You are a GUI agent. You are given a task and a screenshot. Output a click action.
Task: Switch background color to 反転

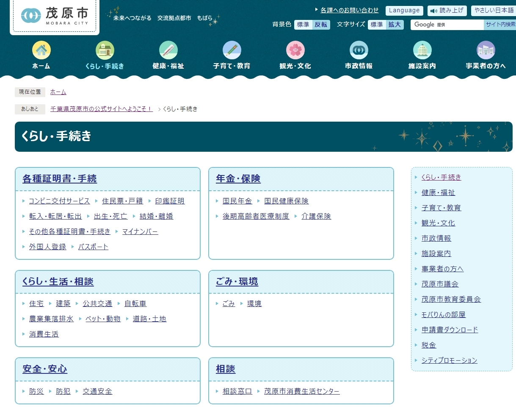pos(321,25)
